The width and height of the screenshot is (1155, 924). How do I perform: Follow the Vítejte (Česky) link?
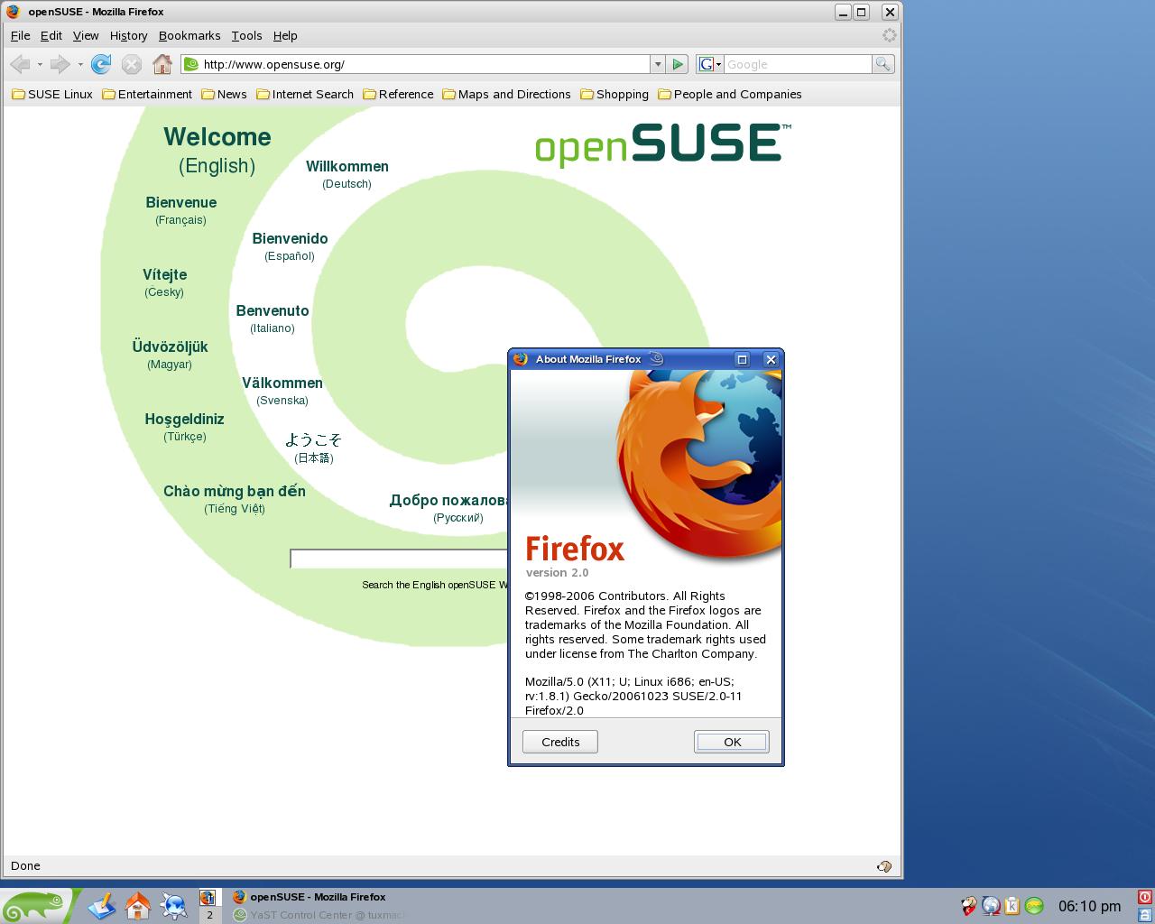pyautogui.click(x=164, y=282)
